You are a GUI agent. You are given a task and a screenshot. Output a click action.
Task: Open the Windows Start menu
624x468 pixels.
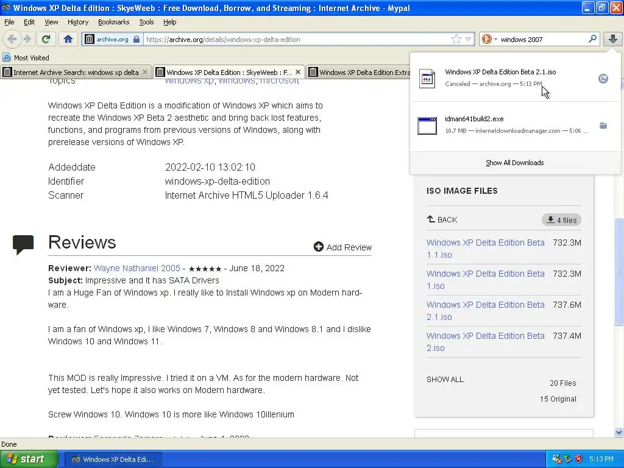29,459
